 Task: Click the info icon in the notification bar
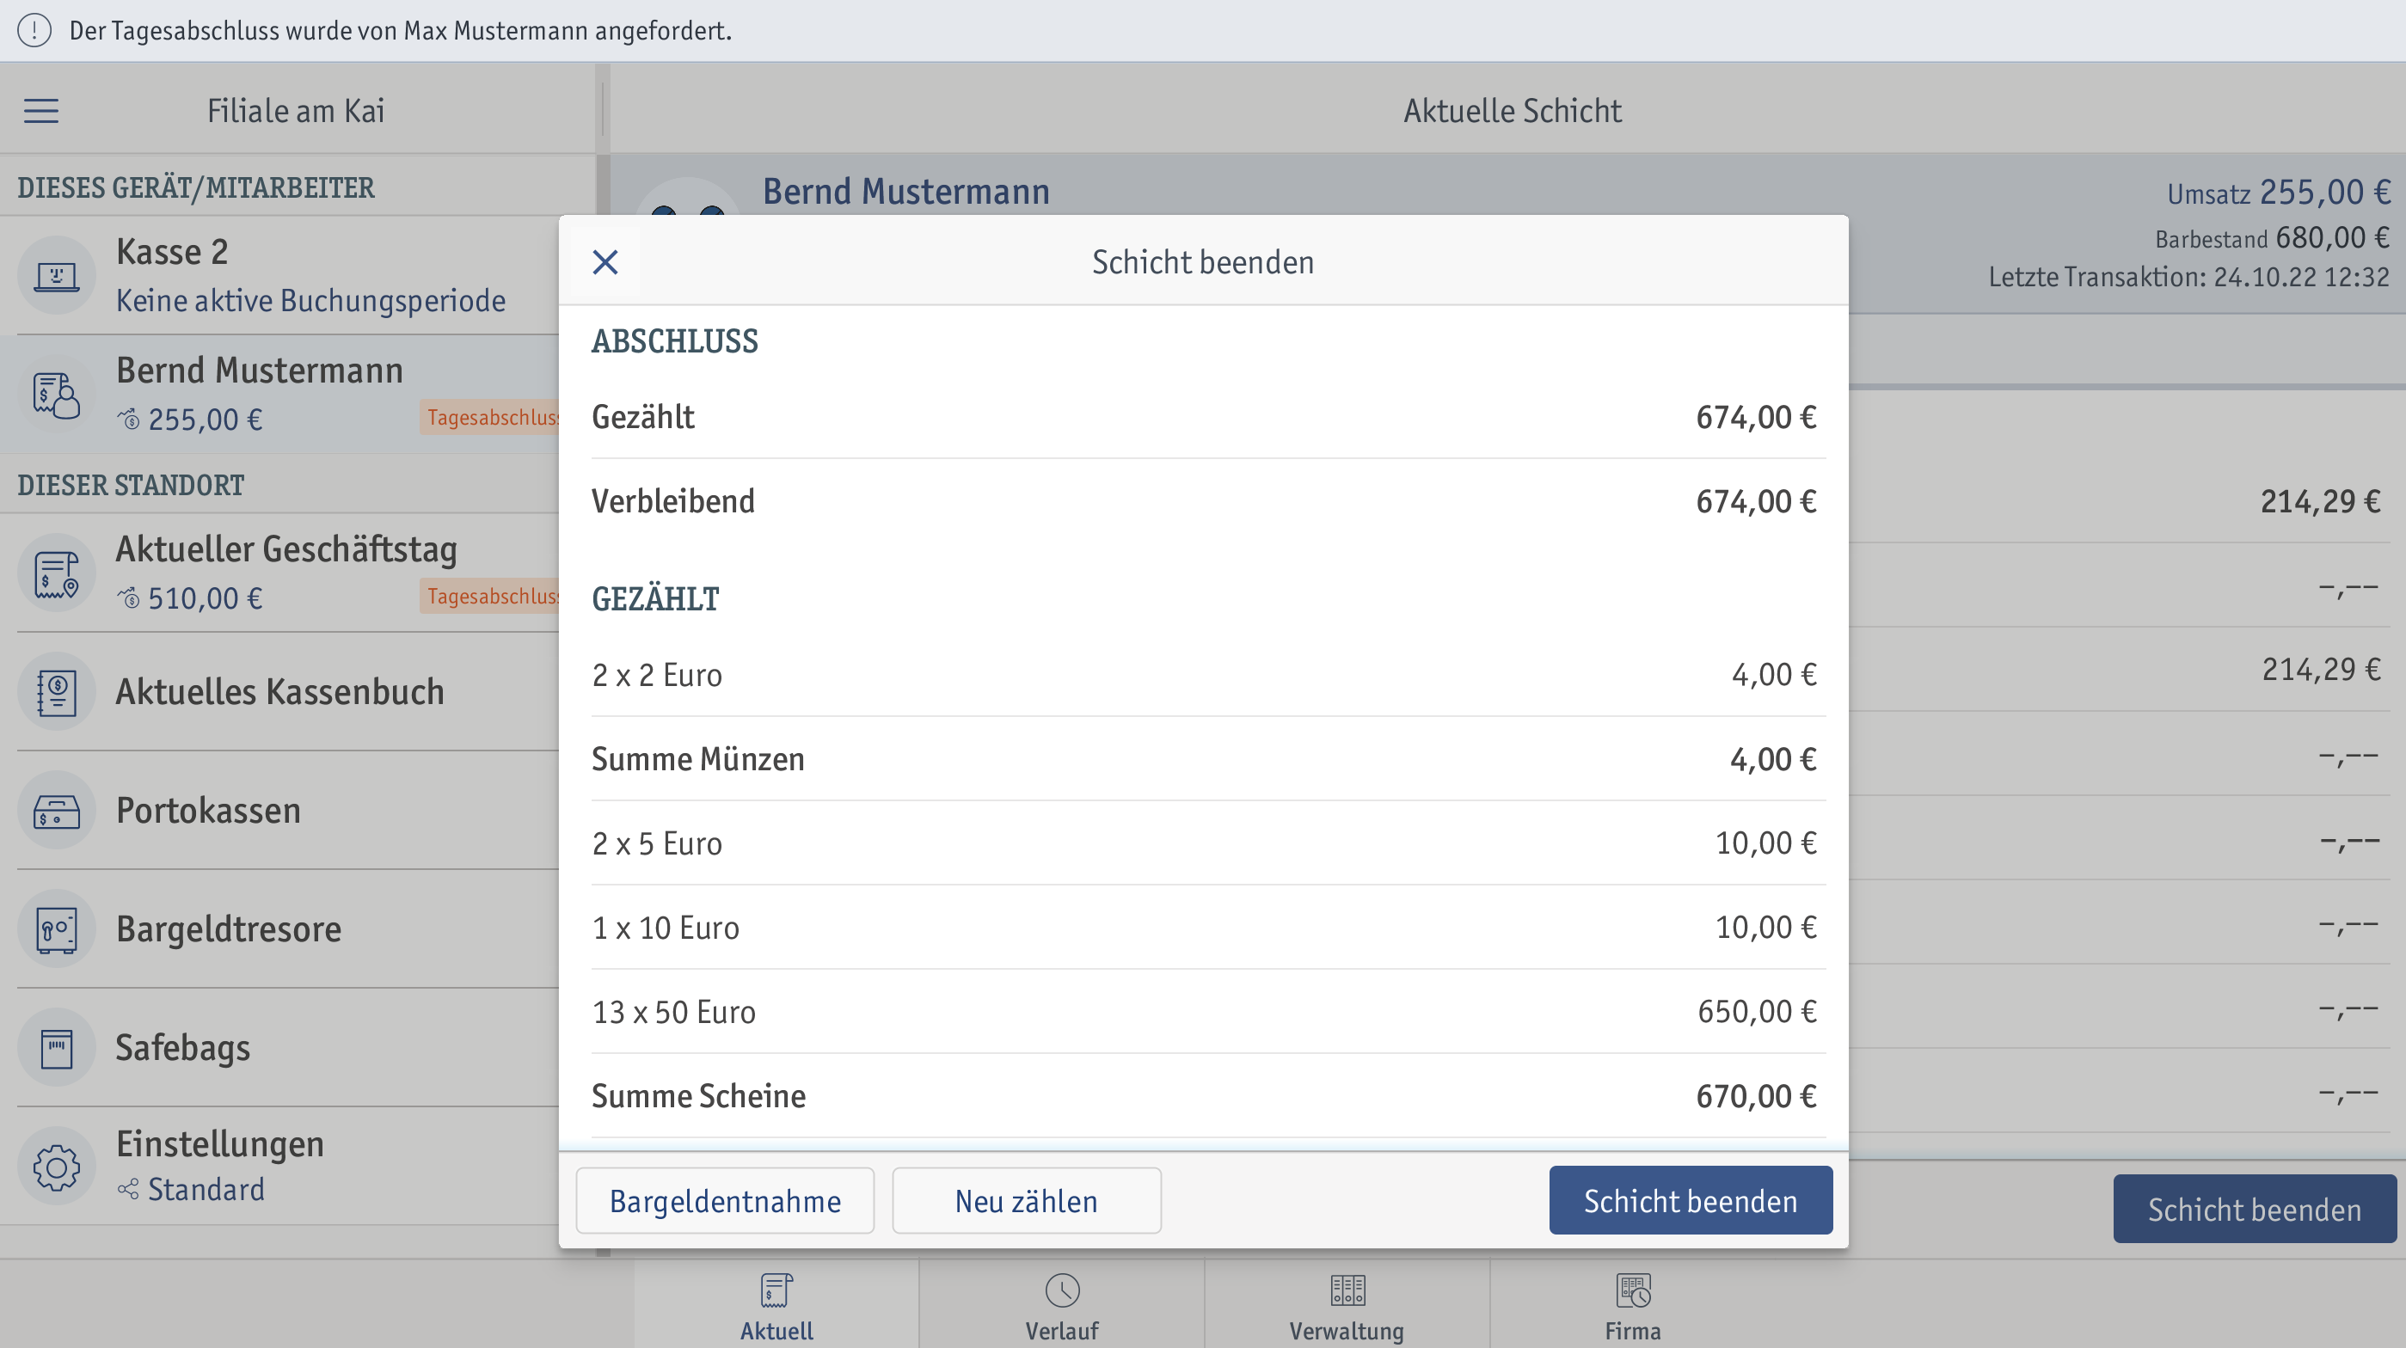click(x=34, y=31)
